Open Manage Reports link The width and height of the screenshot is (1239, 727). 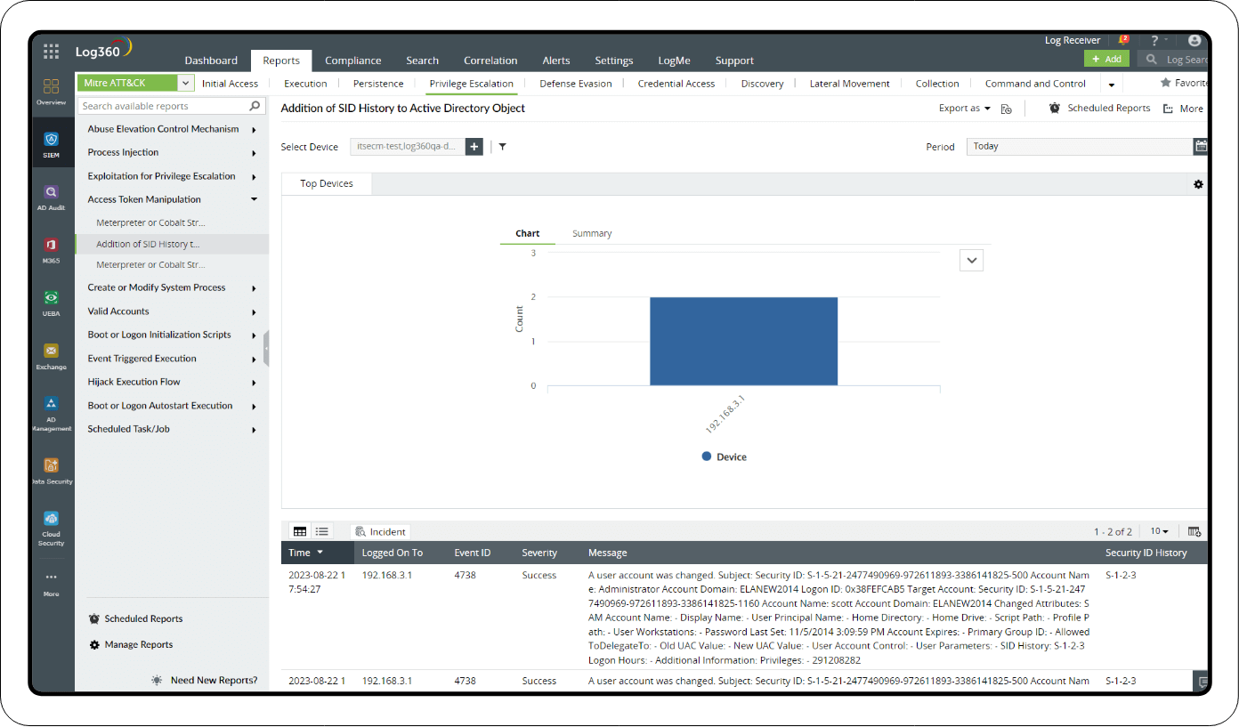131,644
